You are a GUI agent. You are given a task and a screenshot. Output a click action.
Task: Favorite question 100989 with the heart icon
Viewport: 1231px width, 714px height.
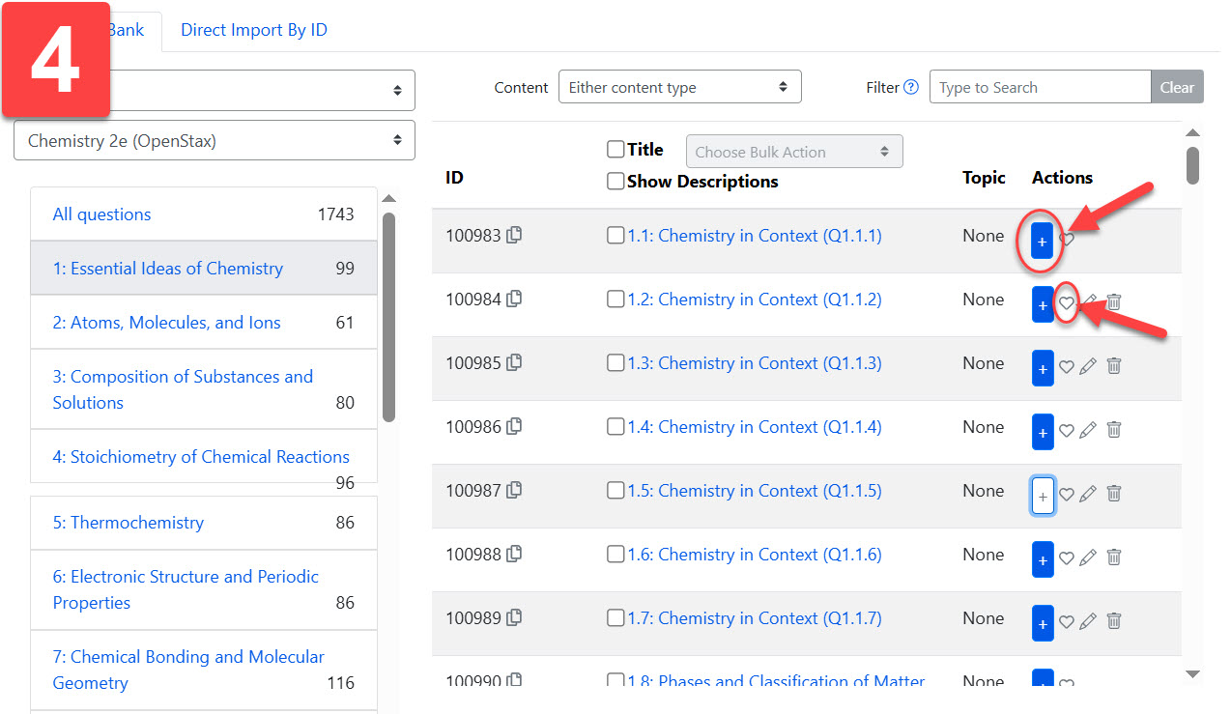[1066, 622]
